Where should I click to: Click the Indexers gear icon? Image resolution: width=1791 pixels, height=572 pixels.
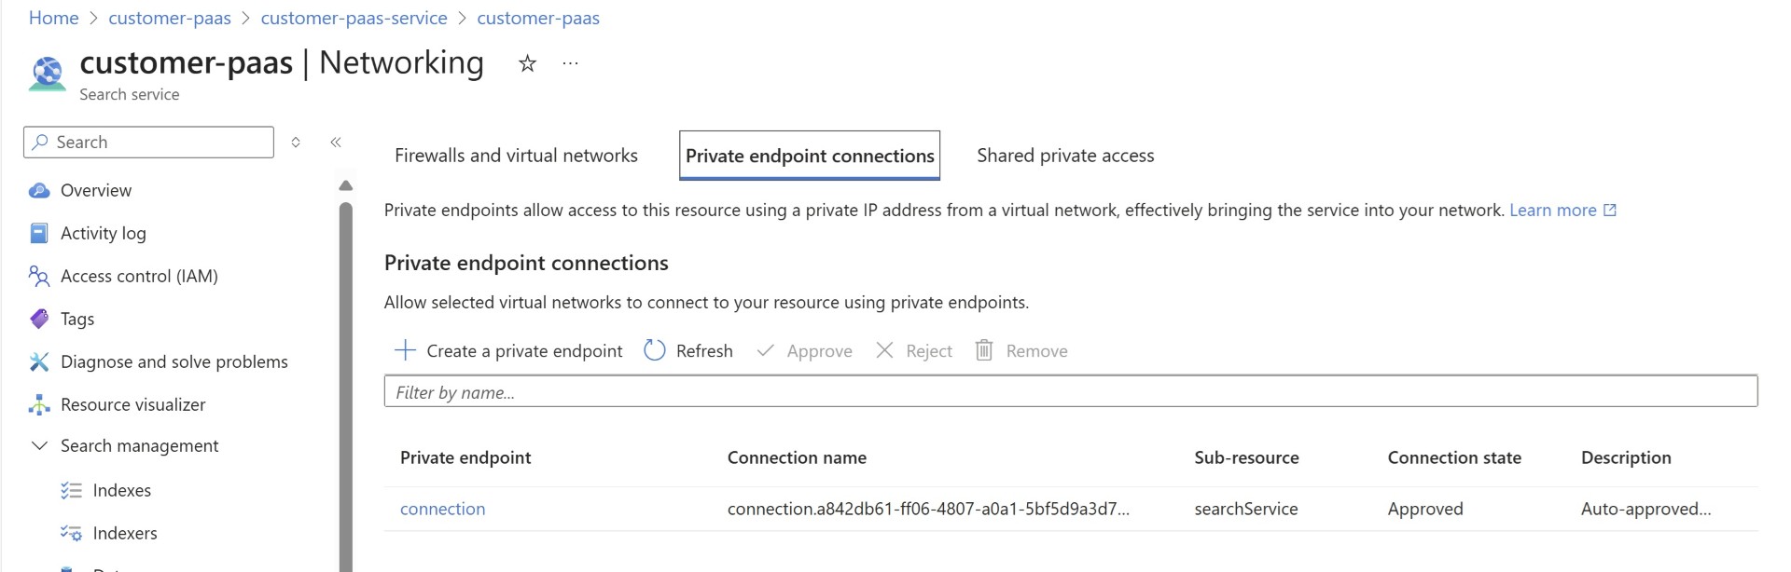(71, 533)
